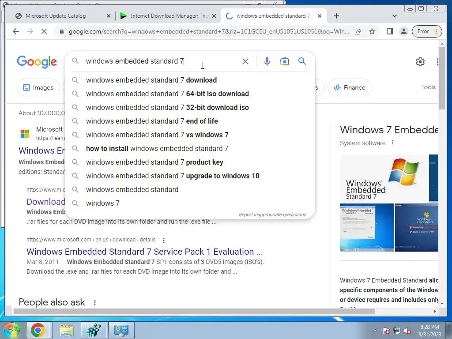Open the more options dots beside System software
Image resolution: width=452 pixels, height=339 pixels.
[392, 143]
